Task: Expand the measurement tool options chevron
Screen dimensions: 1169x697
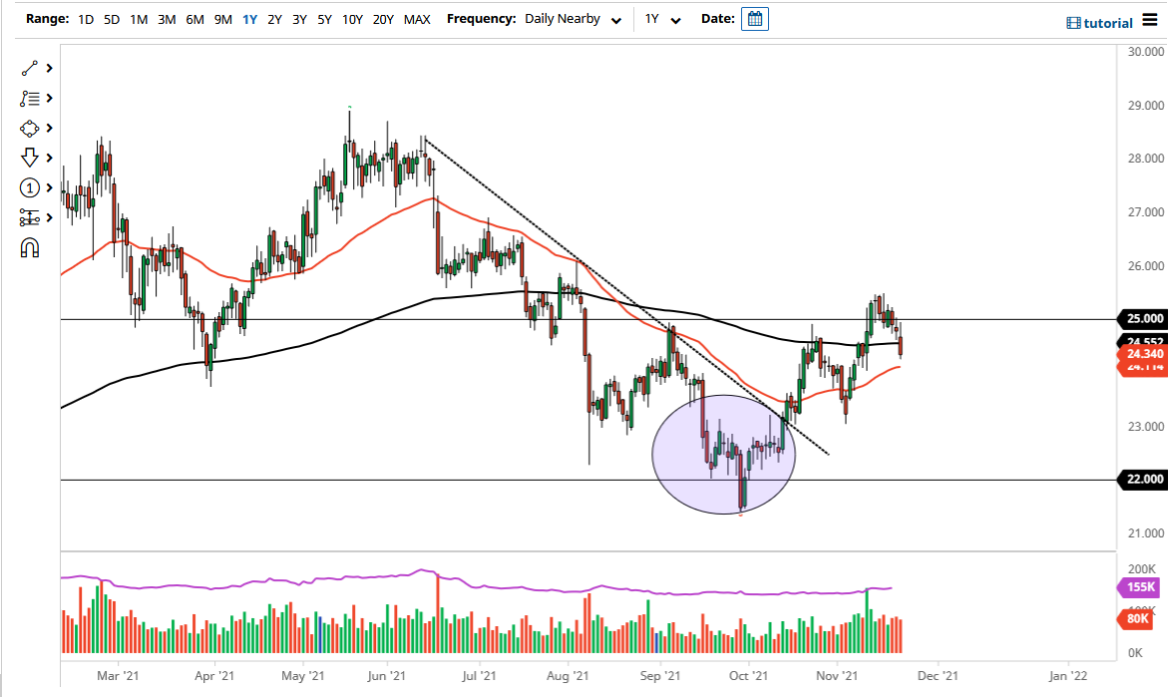Action: tap(49, 217)
